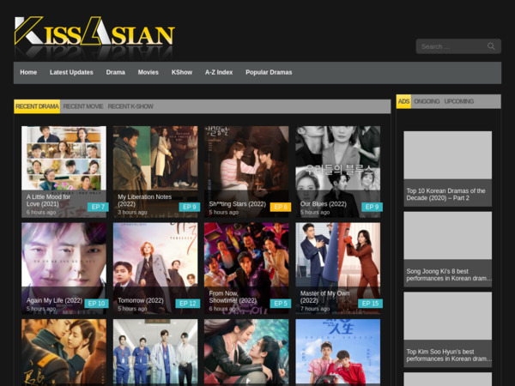The height and width of the screenshot is (386, 515).
Task: Click EP 9 badge on My Liberation Notes
Action: click(190, 207)
